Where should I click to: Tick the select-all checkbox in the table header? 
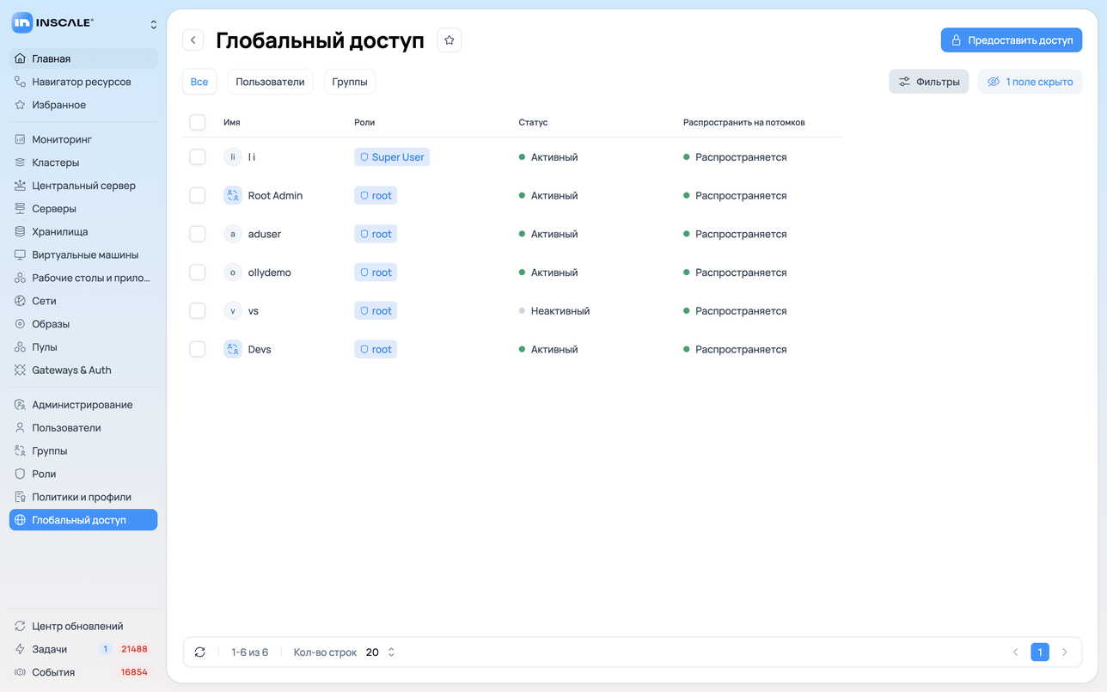(198, 122)
